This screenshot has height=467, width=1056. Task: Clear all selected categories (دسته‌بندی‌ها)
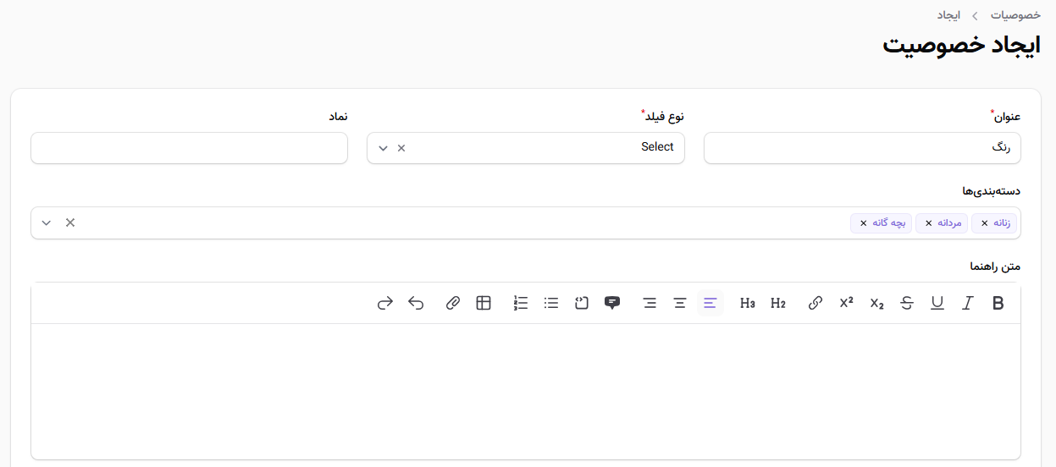70,223
